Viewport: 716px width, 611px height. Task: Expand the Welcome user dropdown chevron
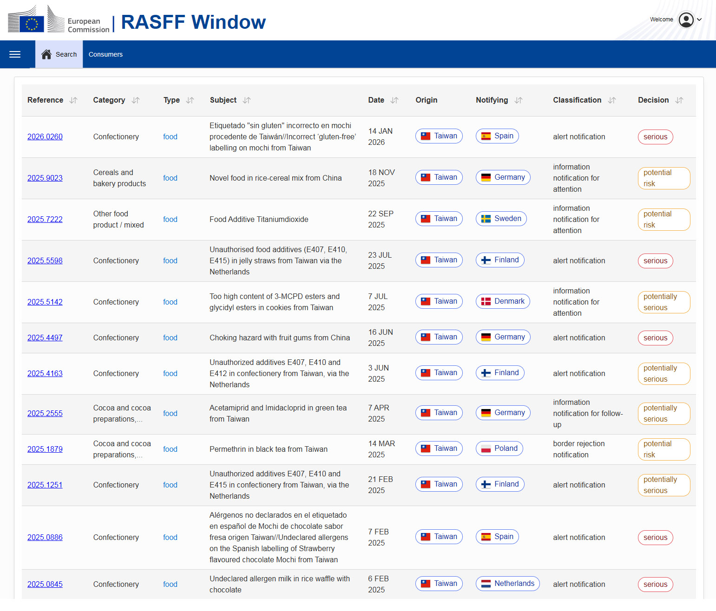699,19
